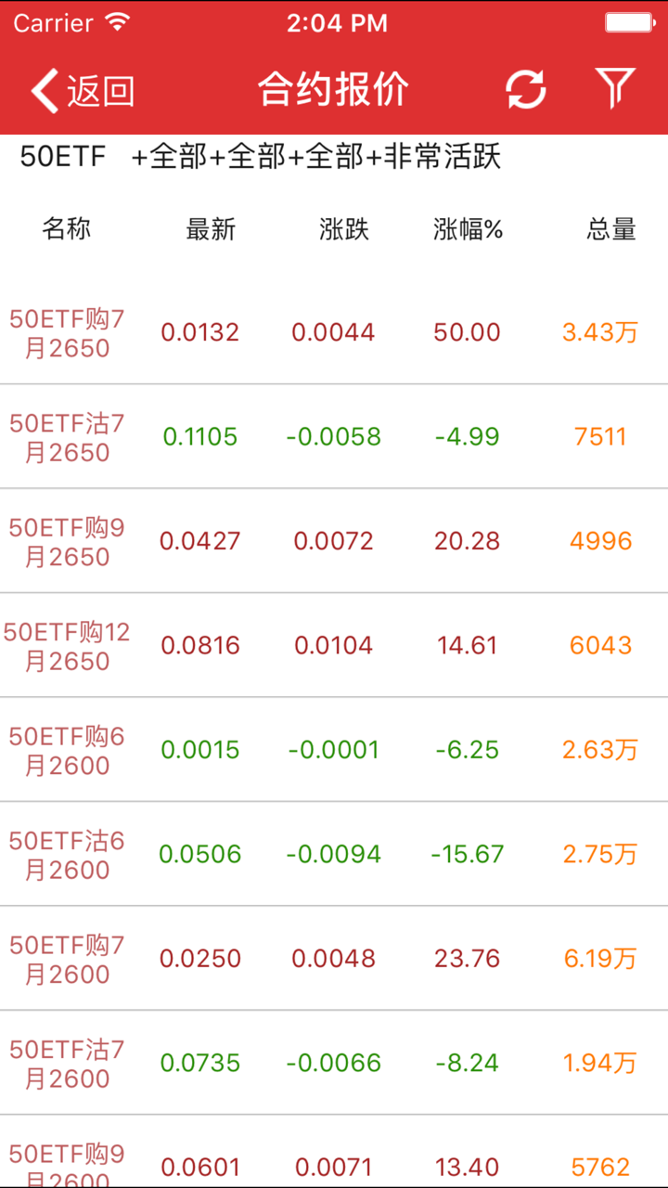Tap the battery icon in status bar
Viewport: 668px width, 1188px height.
click(x=630, y=23)
